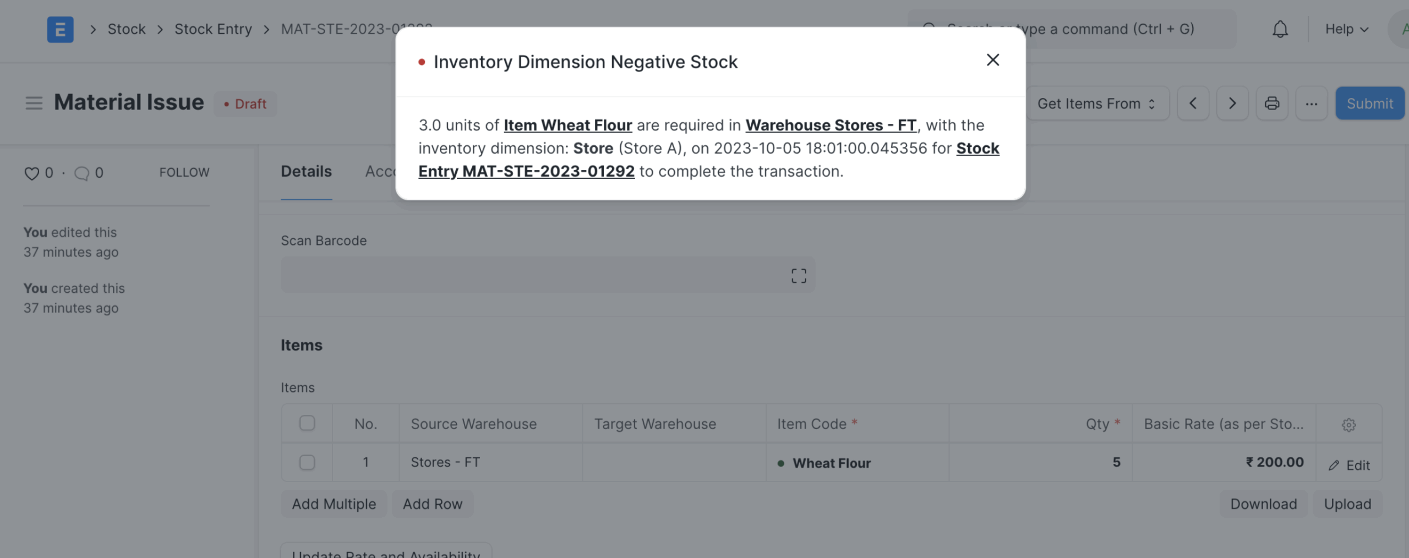Go to next document arrow
1409x558 pixels.
coord(1232,103)
